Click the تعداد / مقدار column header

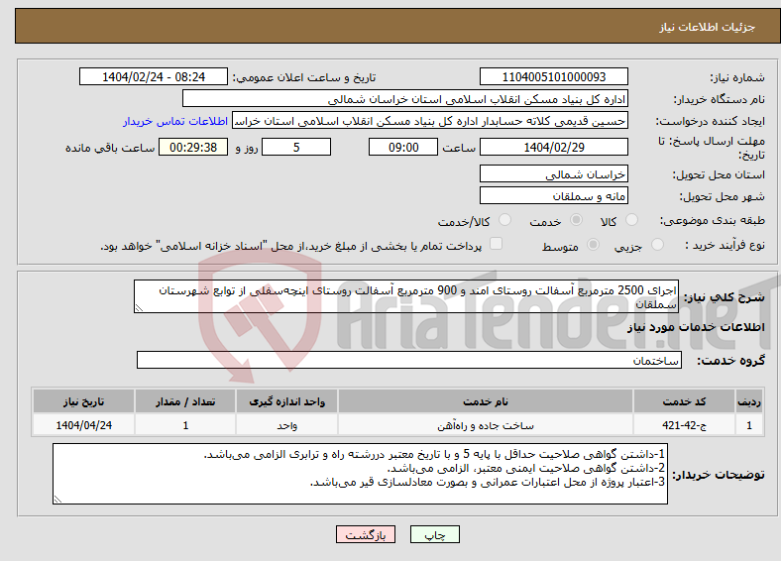(184, 401)
